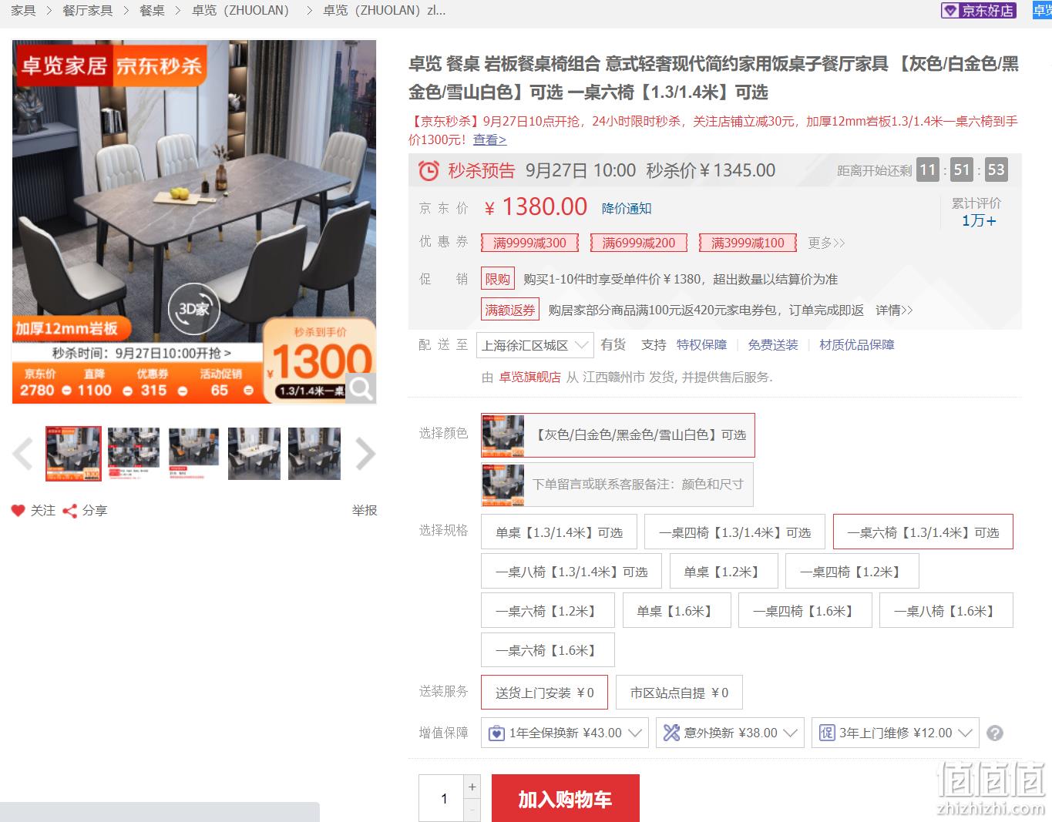The height and width of the screenshot is (822, 1052).
Task: Go to 餐桌 breadcrumb
Action: [x=152, y=10]
